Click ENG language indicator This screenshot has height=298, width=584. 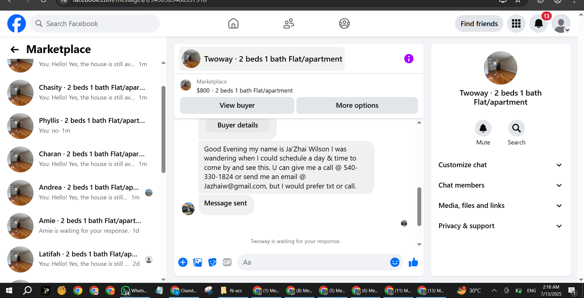point(531,290)
